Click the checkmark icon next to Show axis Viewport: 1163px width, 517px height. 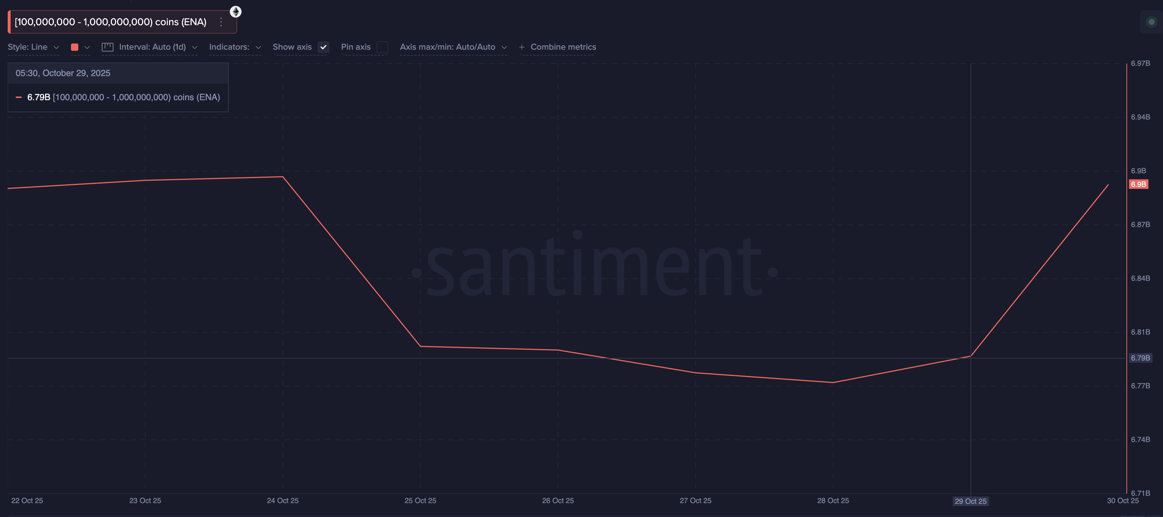[x=323, y=47]
